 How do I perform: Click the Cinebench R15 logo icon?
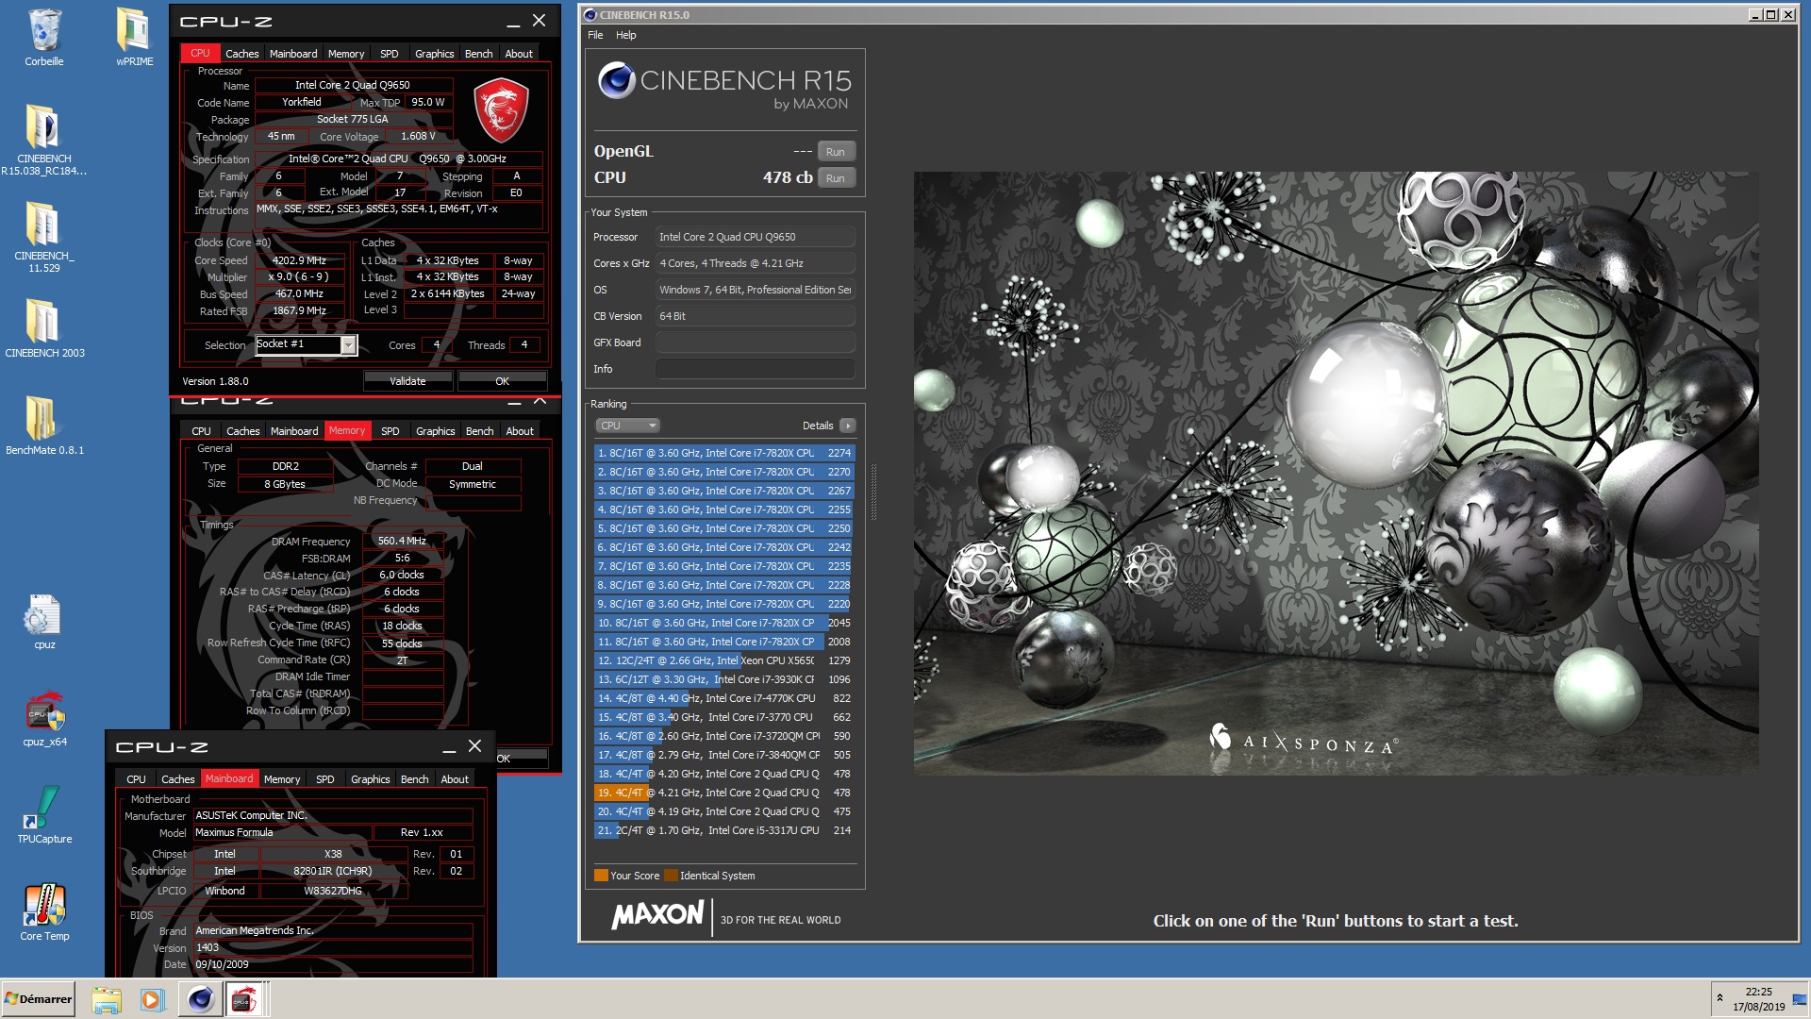pos(617,80)
